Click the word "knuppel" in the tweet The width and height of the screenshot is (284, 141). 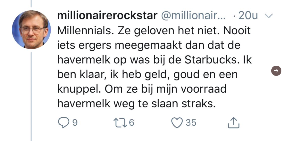(79, 90)
